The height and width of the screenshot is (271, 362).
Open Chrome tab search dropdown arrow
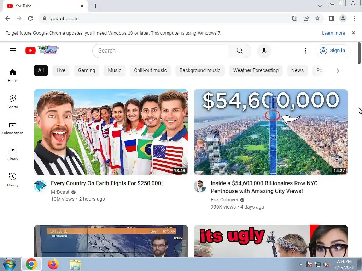(x=320, y=6)
